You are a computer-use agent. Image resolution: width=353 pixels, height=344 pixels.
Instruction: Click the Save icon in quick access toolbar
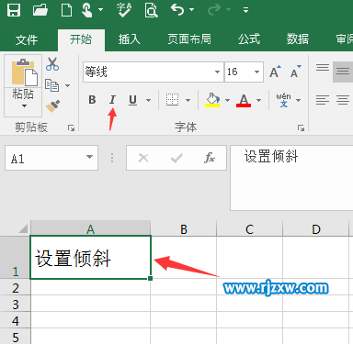[14, 9]
